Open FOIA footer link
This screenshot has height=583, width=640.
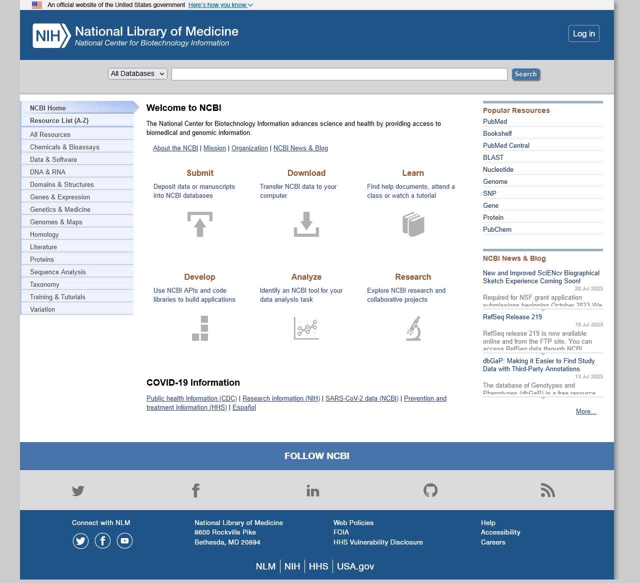tap(341, 533)
